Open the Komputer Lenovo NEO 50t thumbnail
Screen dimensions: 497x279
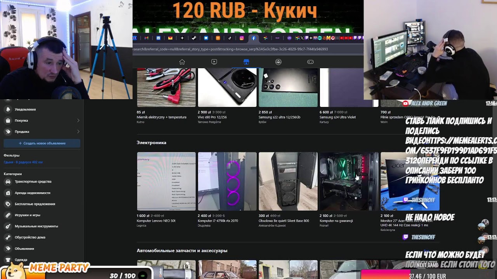click(x=166, y=181)
